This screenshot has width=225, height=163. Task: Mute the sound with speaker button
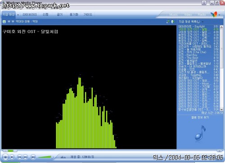tap(33, 157)
